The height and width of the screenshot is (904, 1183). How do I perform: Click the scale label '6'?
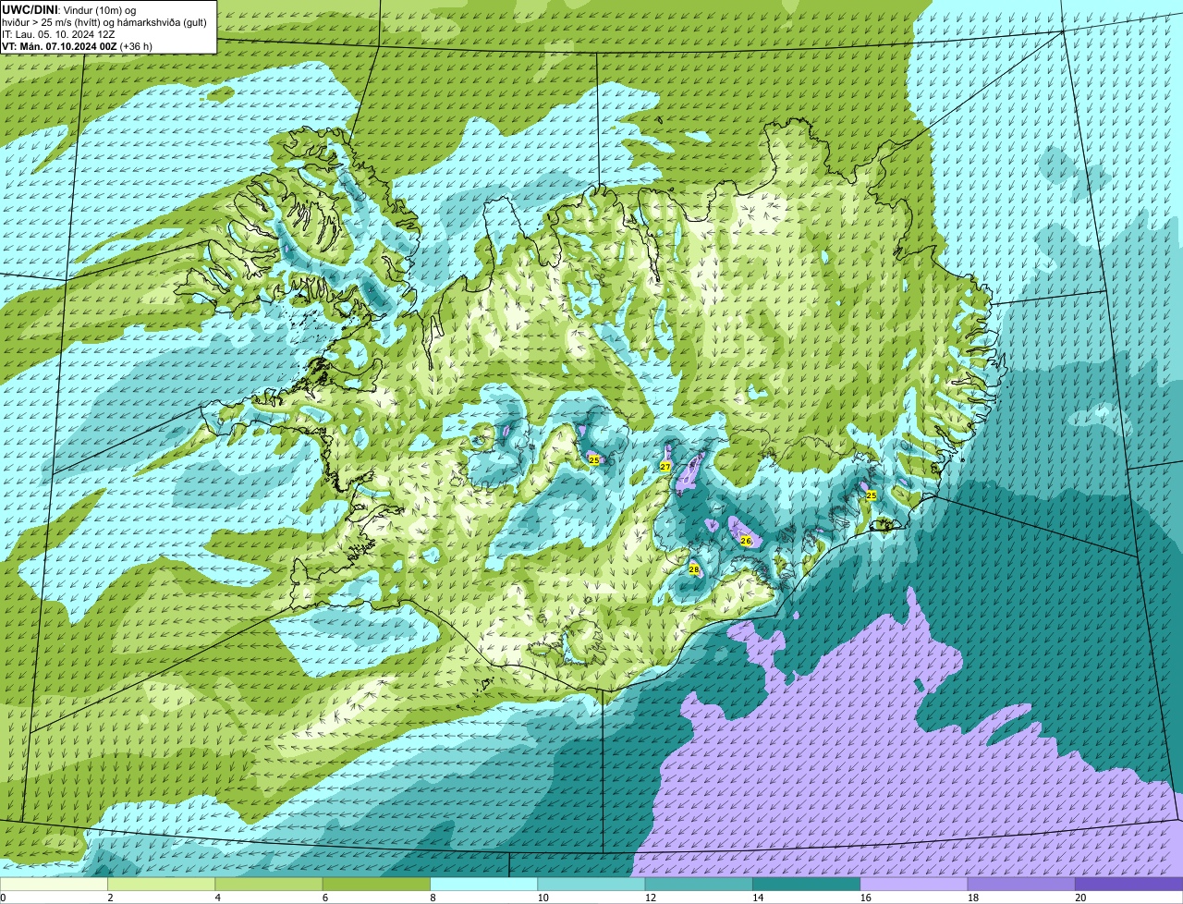coord(324,897)
